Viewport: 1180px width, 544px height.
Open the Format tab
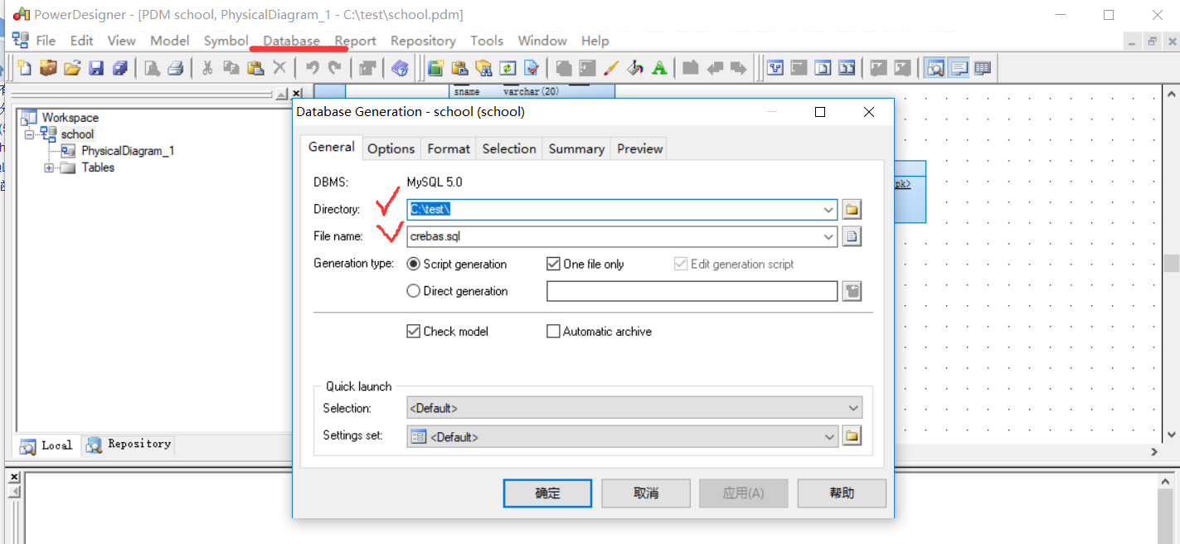click(x=449, y=148)
